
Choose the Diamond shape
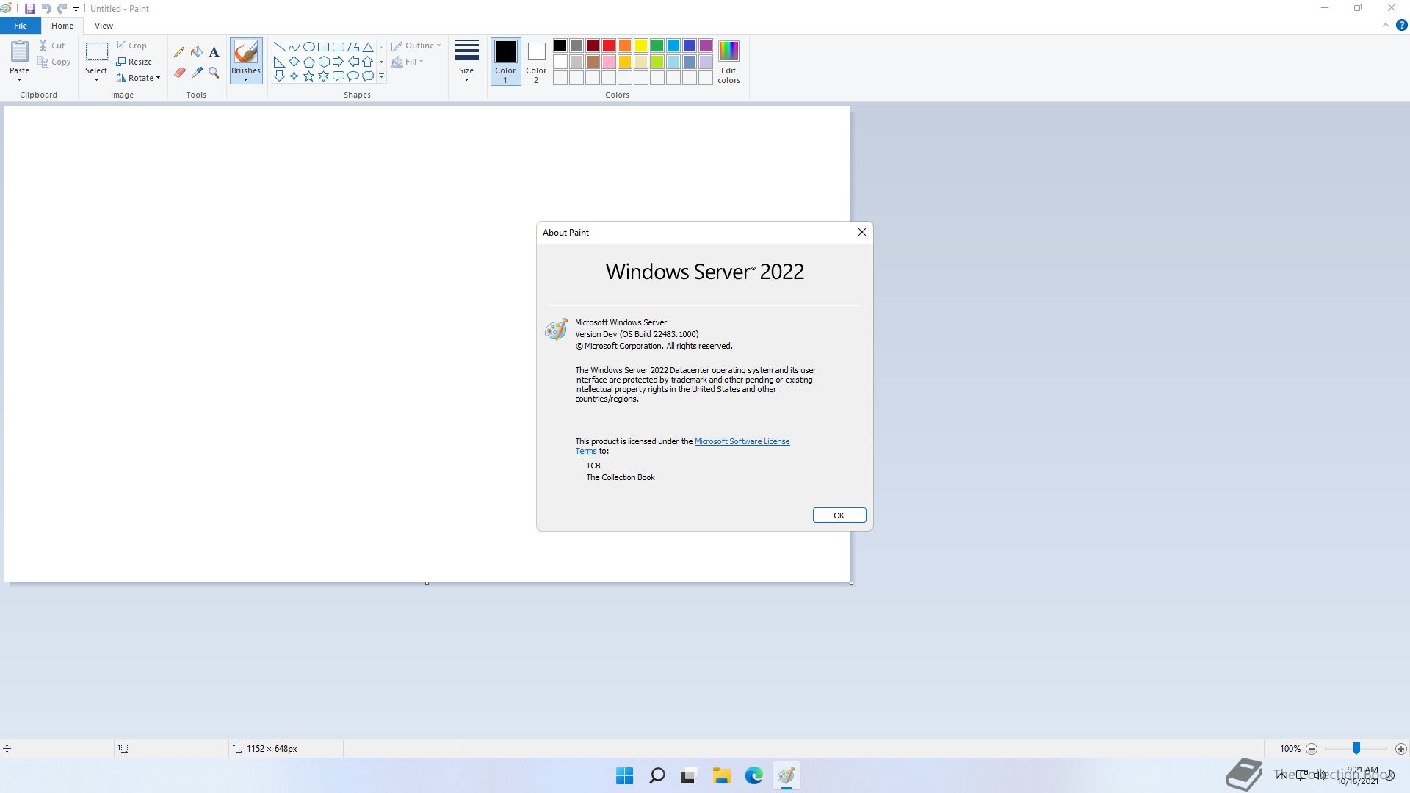[x=294, y=62]
